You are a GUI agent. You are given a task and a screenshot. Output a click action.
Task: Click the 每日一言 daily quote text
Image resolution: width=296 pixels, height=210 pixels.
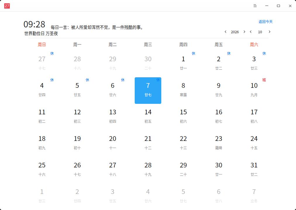point(97,27)
